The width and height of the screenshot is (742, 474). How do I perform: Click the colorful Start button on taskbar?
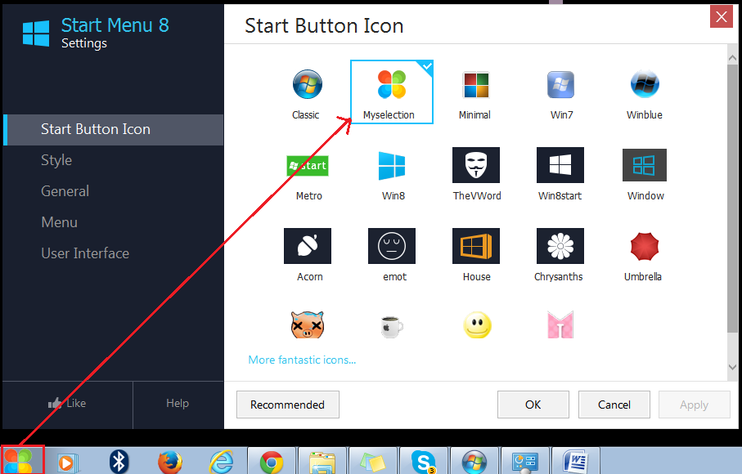[x=22, y=460]
